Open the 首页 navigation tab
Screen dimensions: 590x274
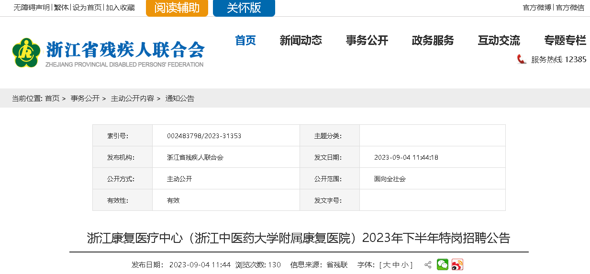245,41
